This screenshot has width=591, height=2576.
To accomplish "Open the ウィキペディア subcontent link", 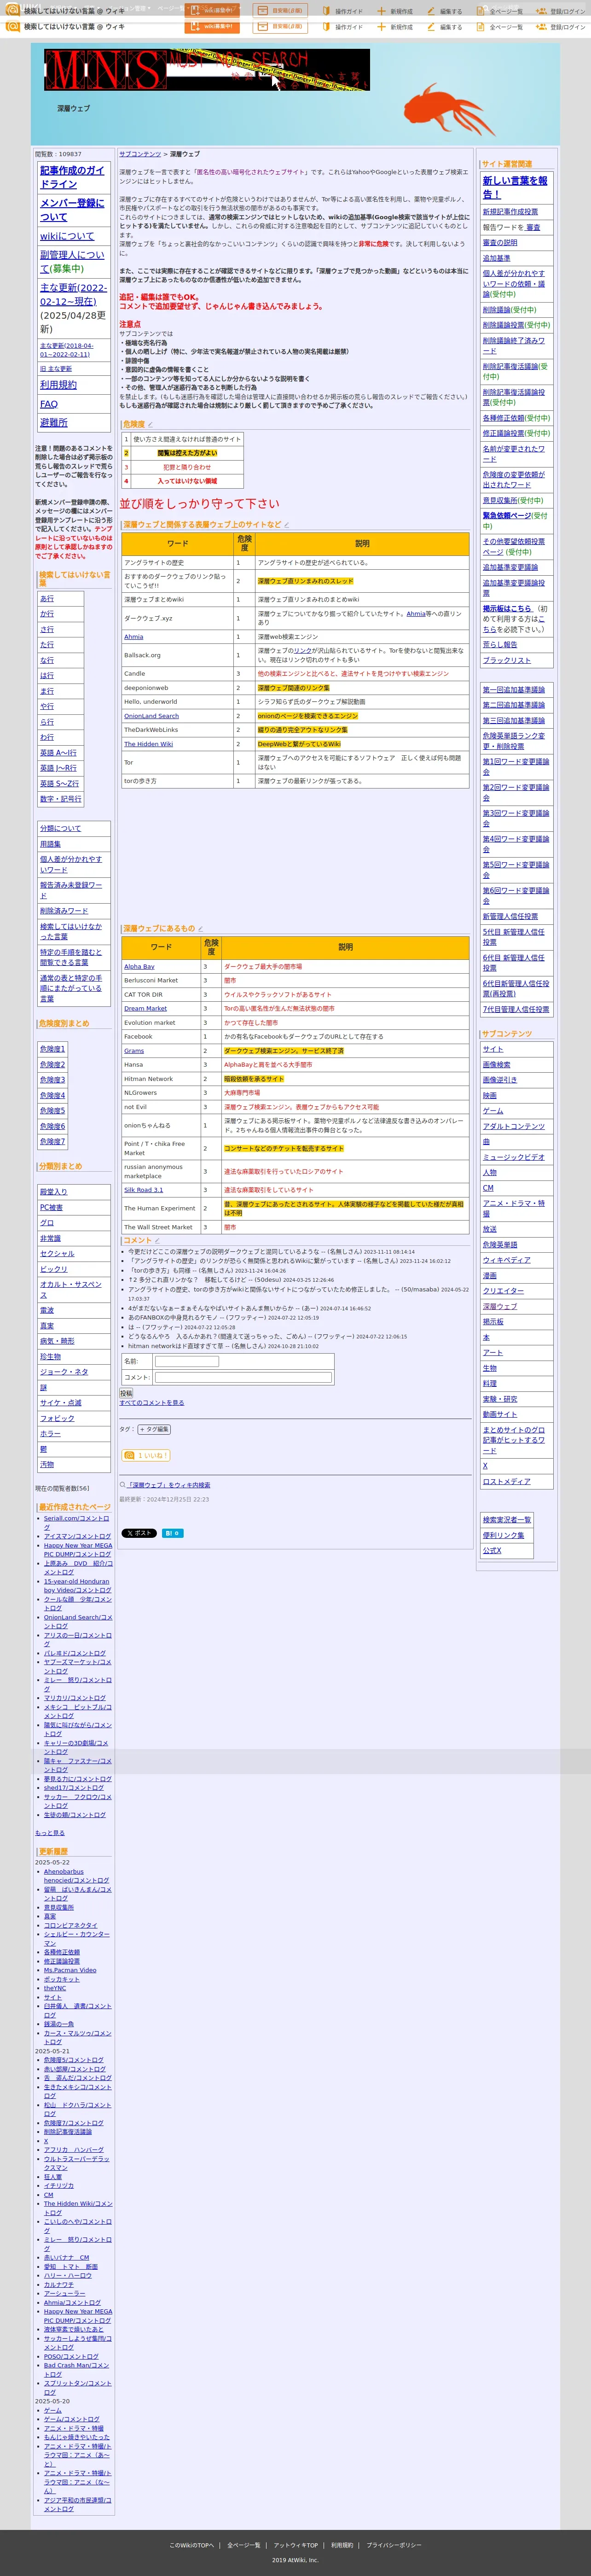I will click(x=507, y=1260).
